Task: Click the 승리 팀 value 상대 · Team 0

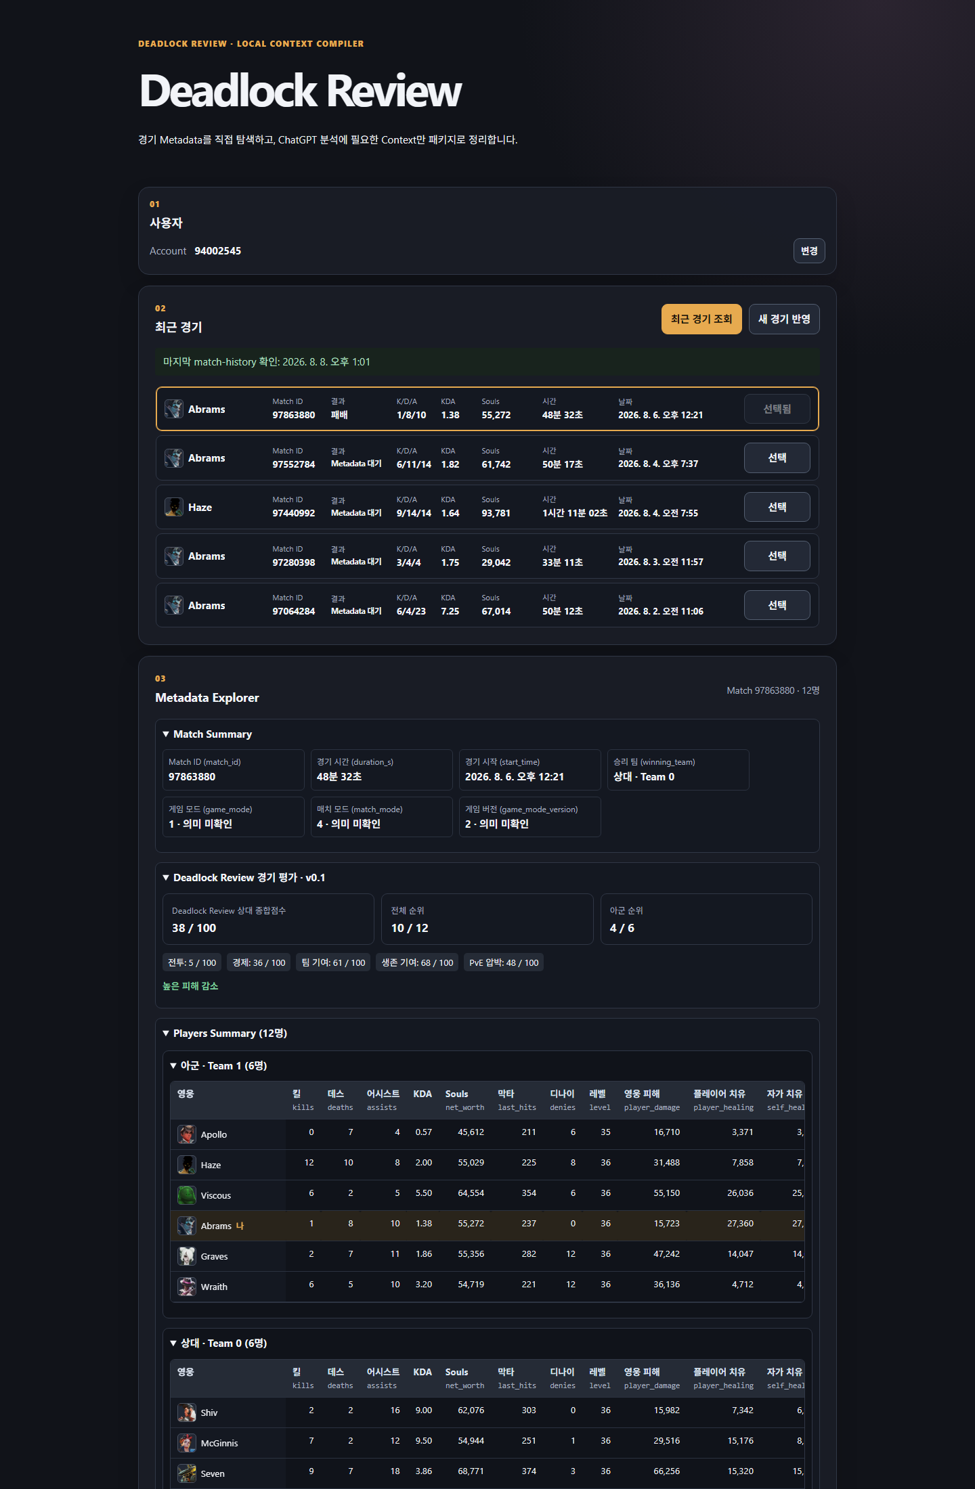Action: [x=644, y=777]
